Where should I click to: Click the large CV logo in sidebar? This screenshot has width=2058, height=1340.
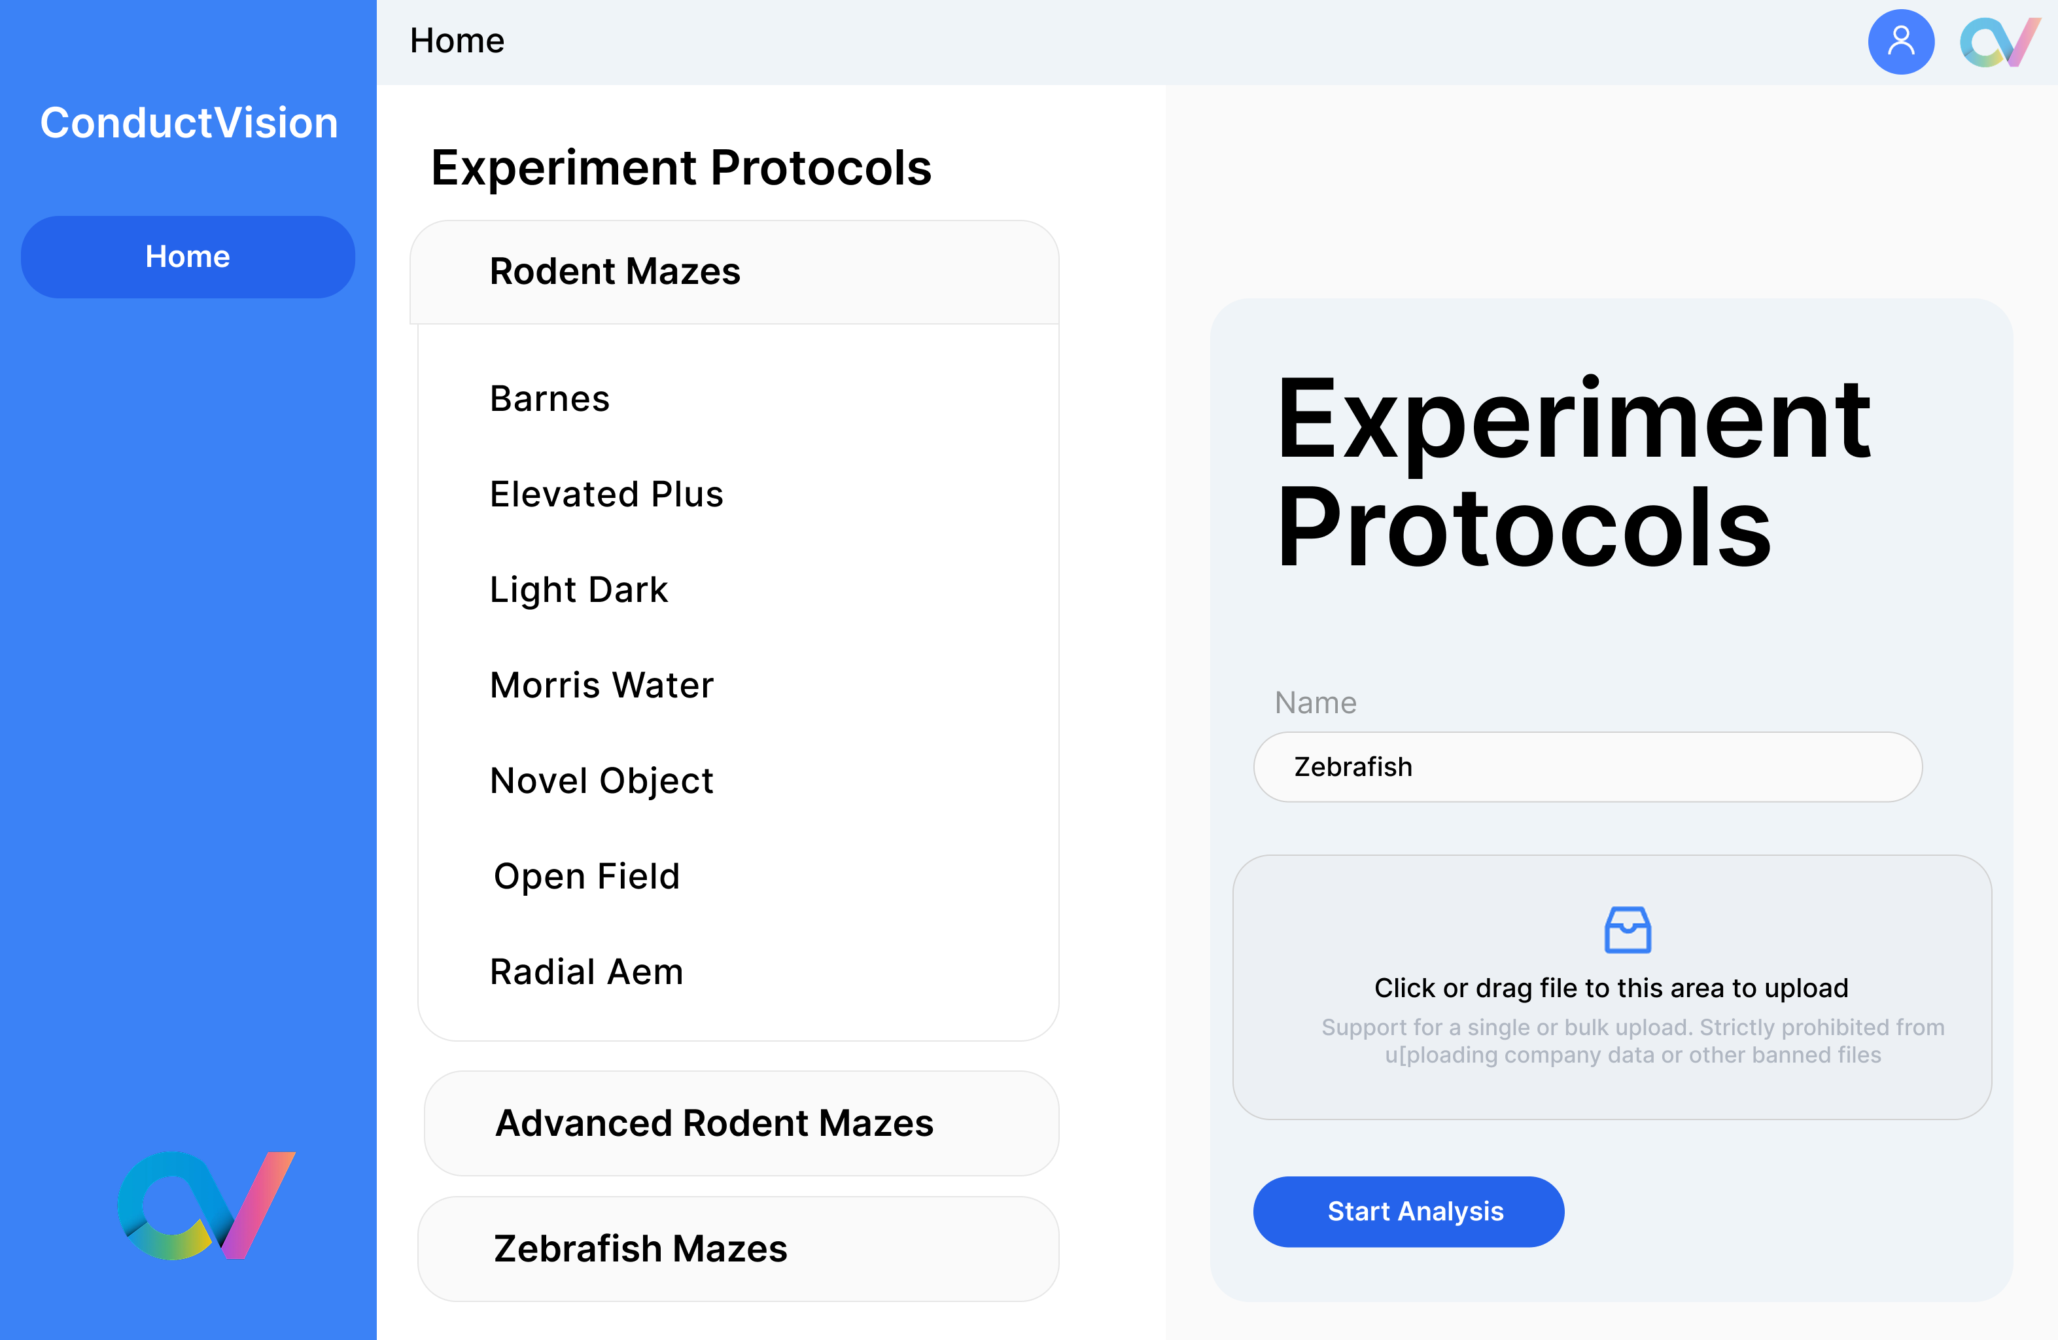pos(206,1205)
